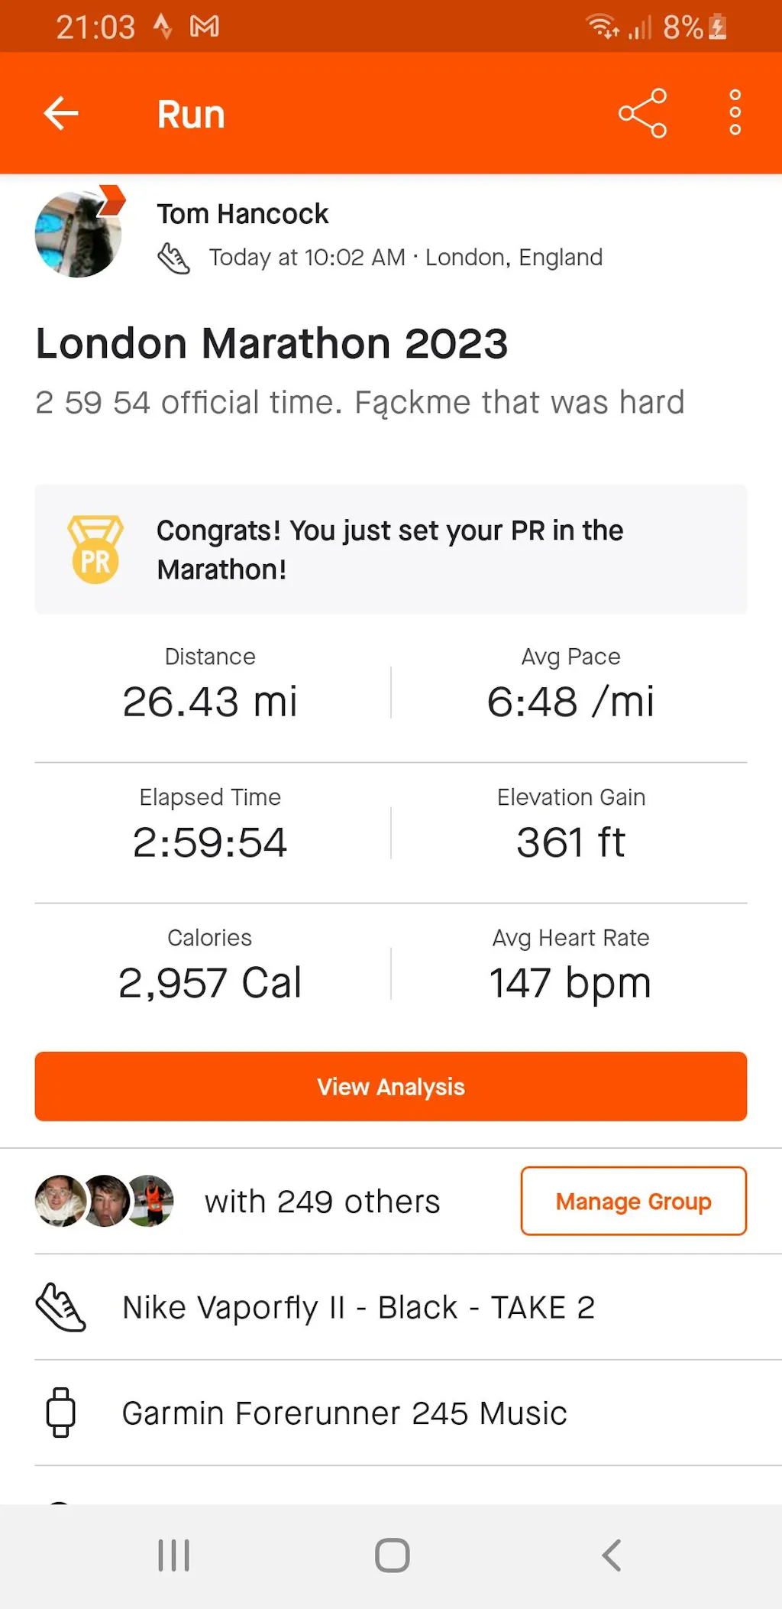Viewport: 782px width, 1609px height.
Task: Select Garmin Forerunner 245 Music row
Action: [344, 1413]
